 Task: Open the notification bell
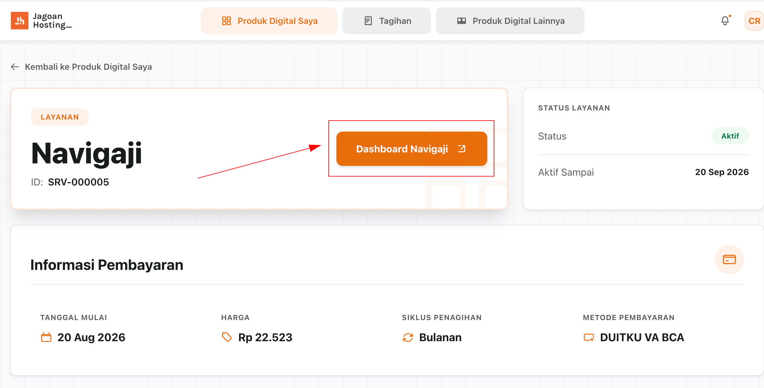coord(725,21)
